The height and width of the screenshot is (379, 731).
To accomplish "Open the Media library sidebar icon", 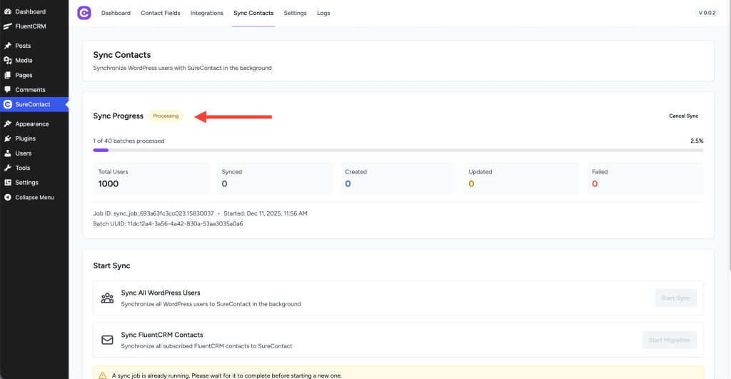I will click(x=8, y=61).
